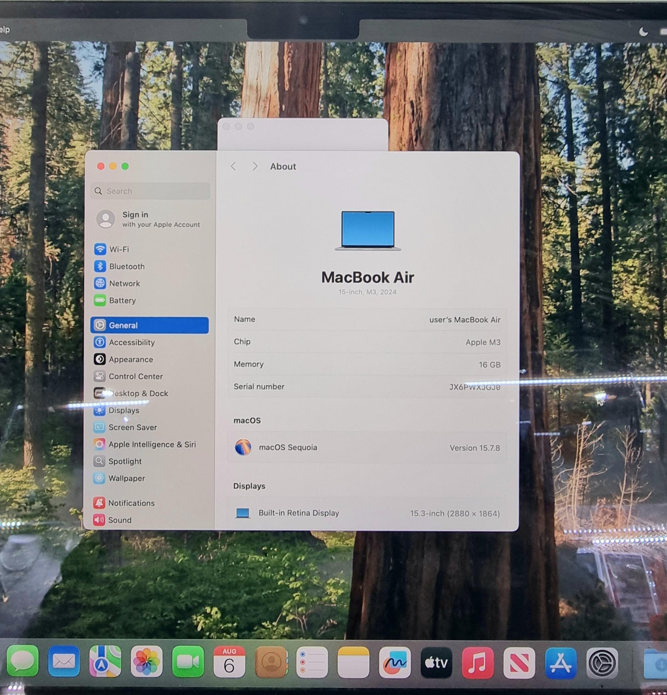Launch Freeform from the Dock
This screenshot has width=667, height=695.
[395, 662]
